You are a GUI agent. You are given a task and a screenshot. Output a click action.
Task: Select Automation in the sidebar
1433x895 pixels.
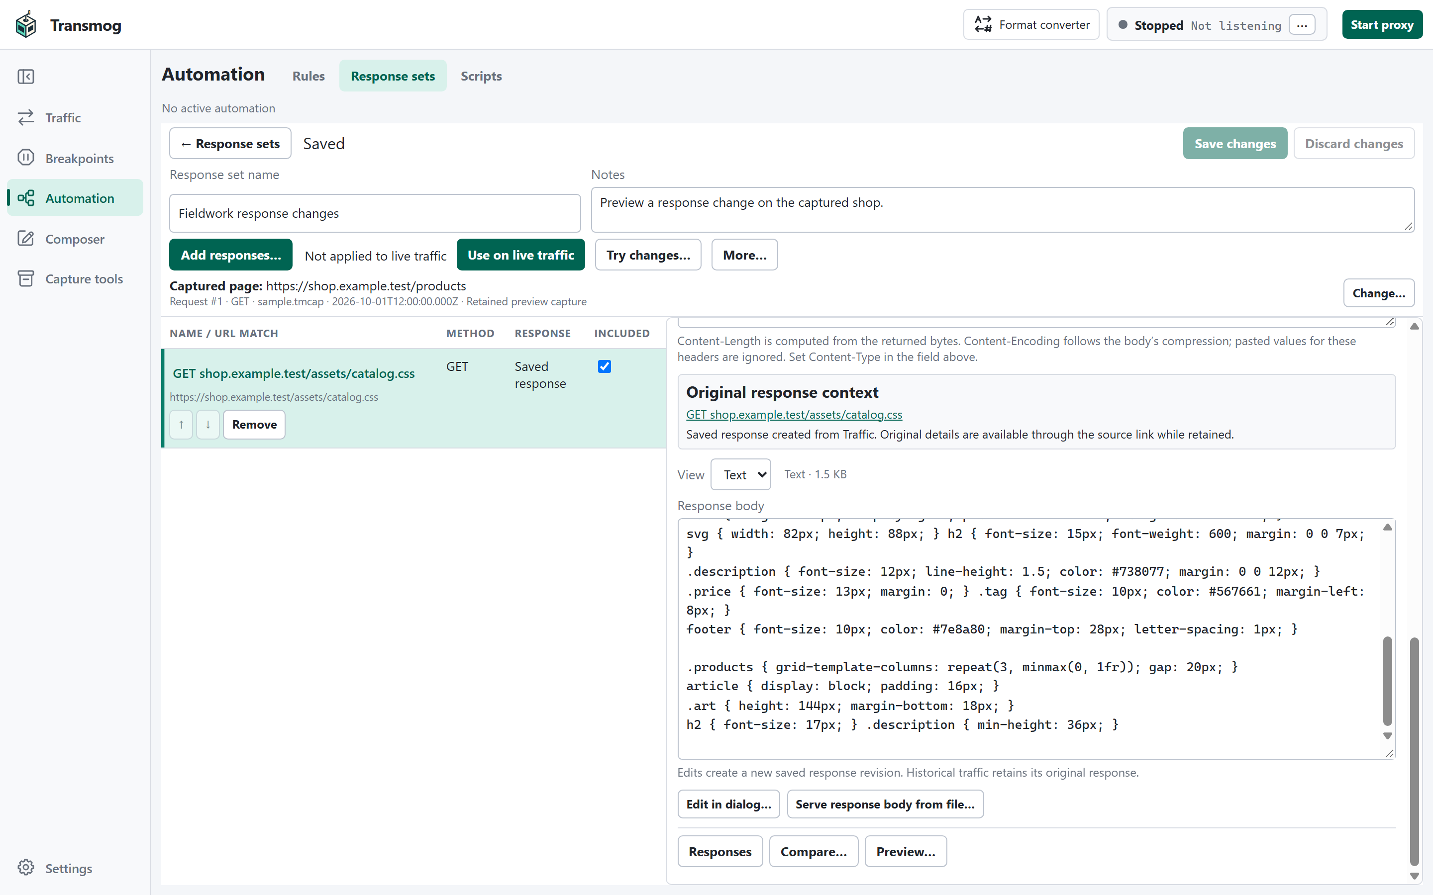tap(75, 198)
